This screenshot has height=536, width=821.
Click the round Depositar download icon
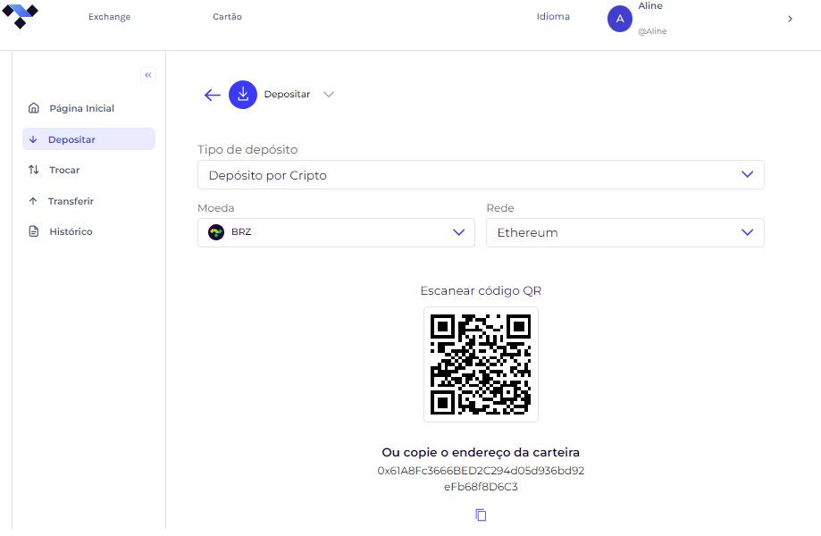243,95
